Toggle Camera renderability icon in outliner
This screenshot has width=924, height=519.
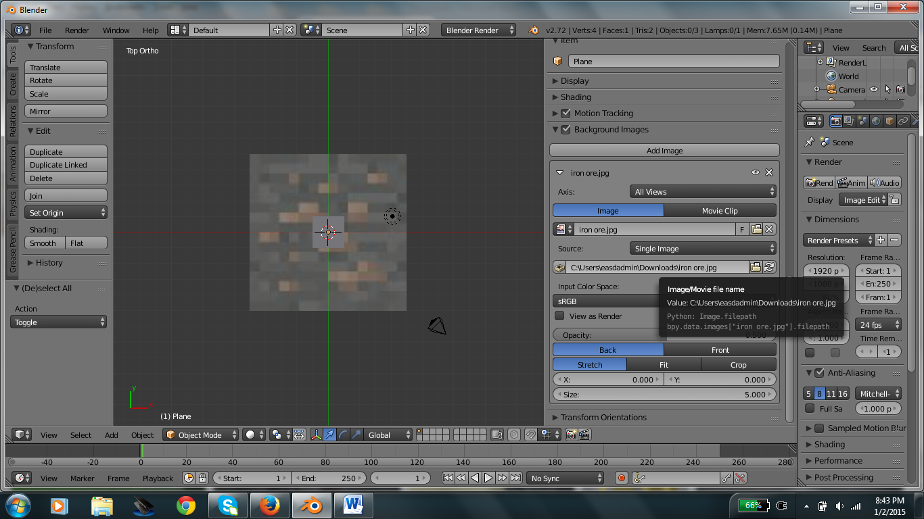[x=900, y=89]
